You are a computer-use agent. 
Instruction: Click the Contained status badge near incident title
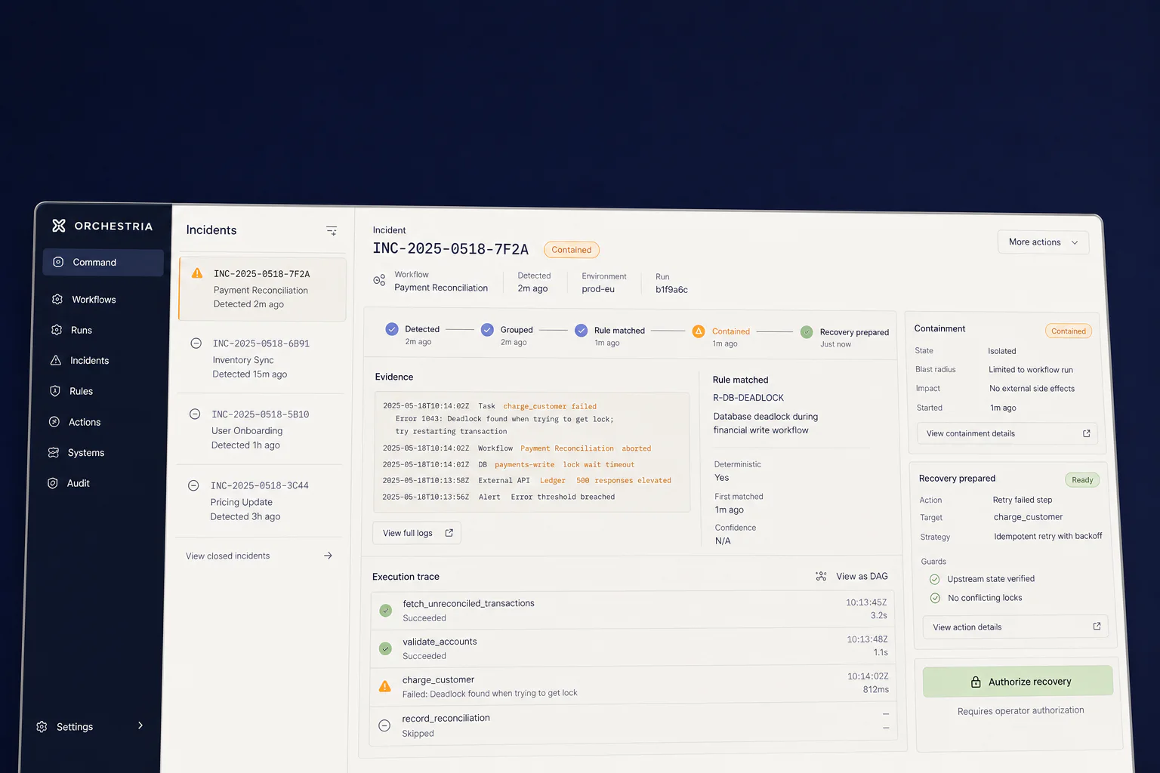pos(572,250)
